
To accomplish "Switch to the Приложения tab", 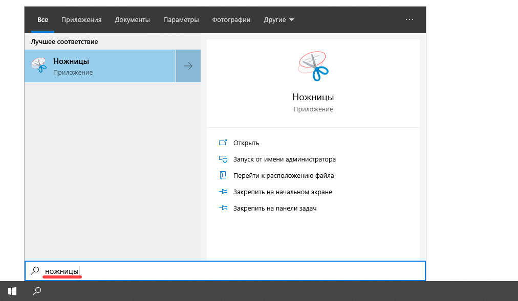I will click(81, 20).
